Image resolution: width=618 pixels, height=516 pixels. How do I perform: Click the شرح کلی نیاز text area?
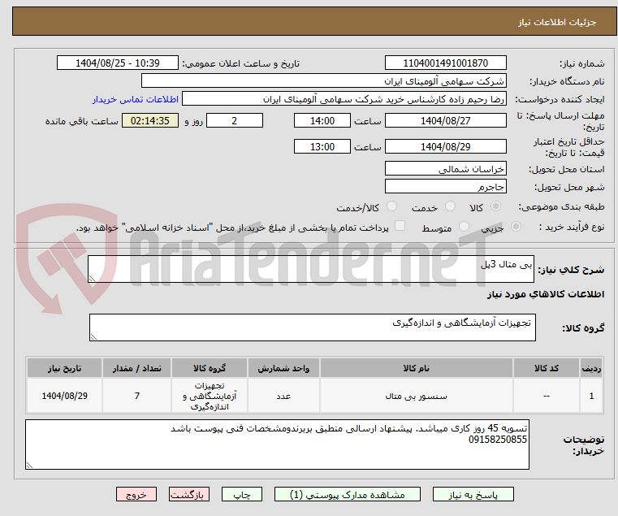[311, 269]
